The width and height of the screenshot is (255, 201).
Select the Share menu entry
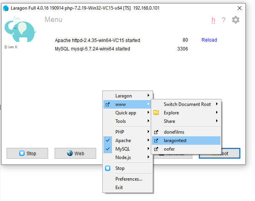186,121
